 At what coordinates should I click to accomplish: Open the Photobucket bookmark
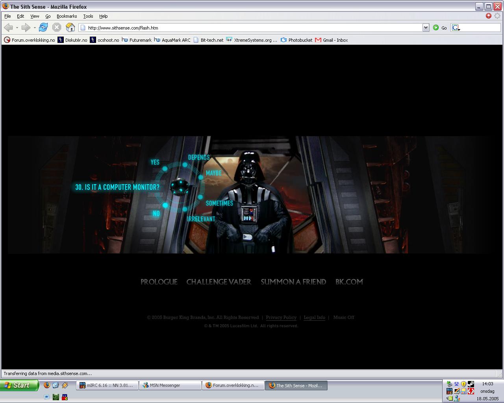point(296,40)
